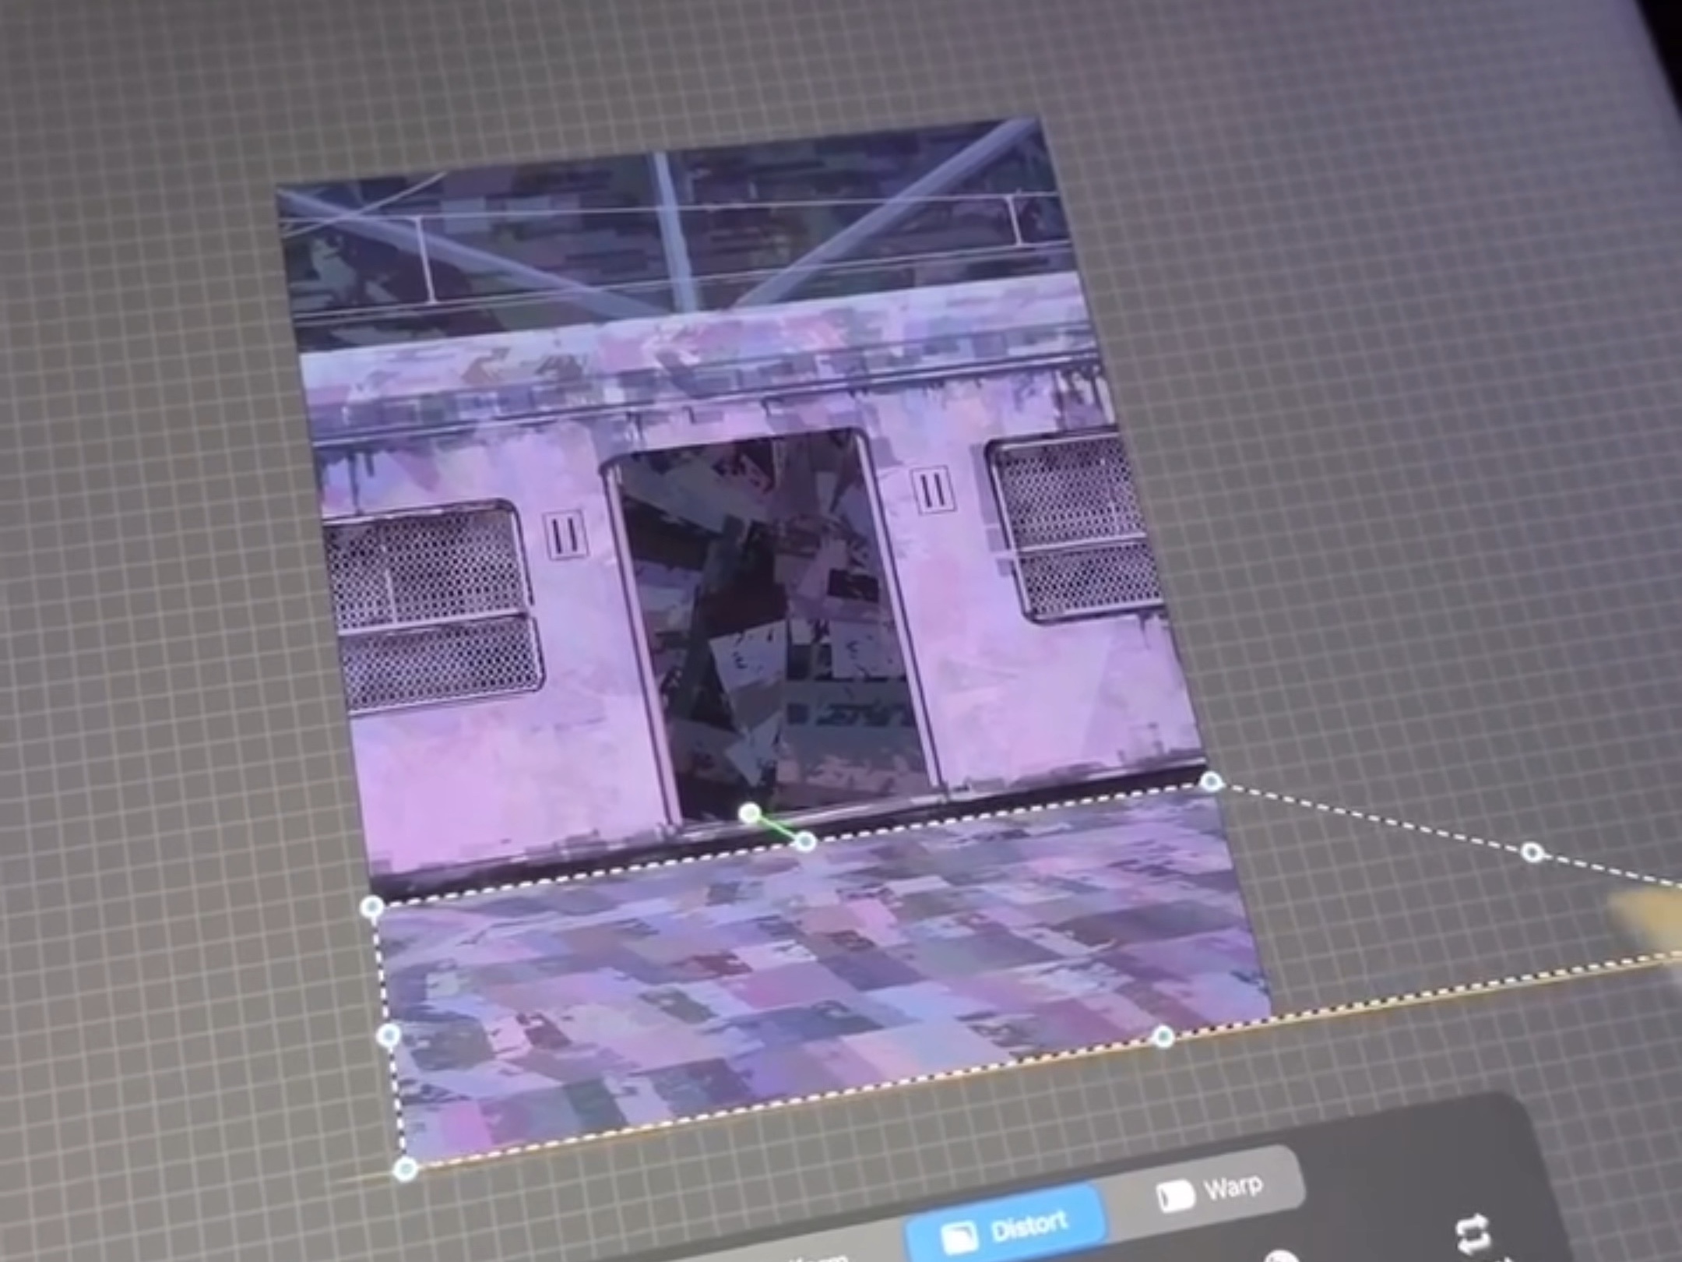The width and height of the screenshot is (1682, 1262).
Task: Select top-right corner handle at the train's edge
Action: pyautogui.click(x=1212, y=782)
